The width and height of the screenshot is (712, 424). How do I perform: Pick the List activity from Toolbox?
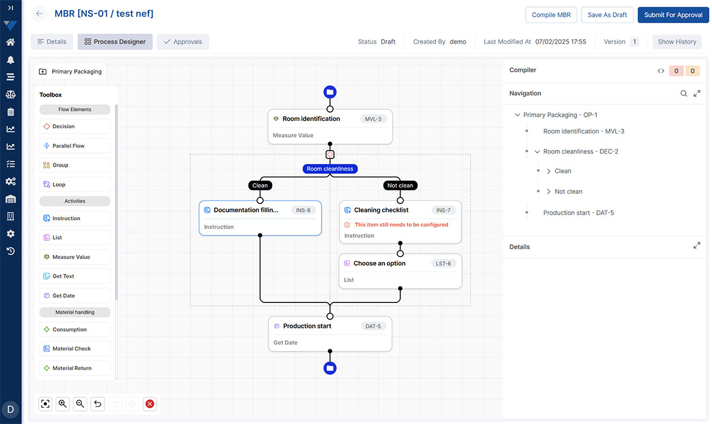coord(75,237)
